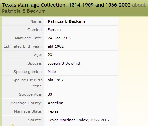
Task: Click the 'about Patricia E Beckum' header text
Action: (74, 8)
